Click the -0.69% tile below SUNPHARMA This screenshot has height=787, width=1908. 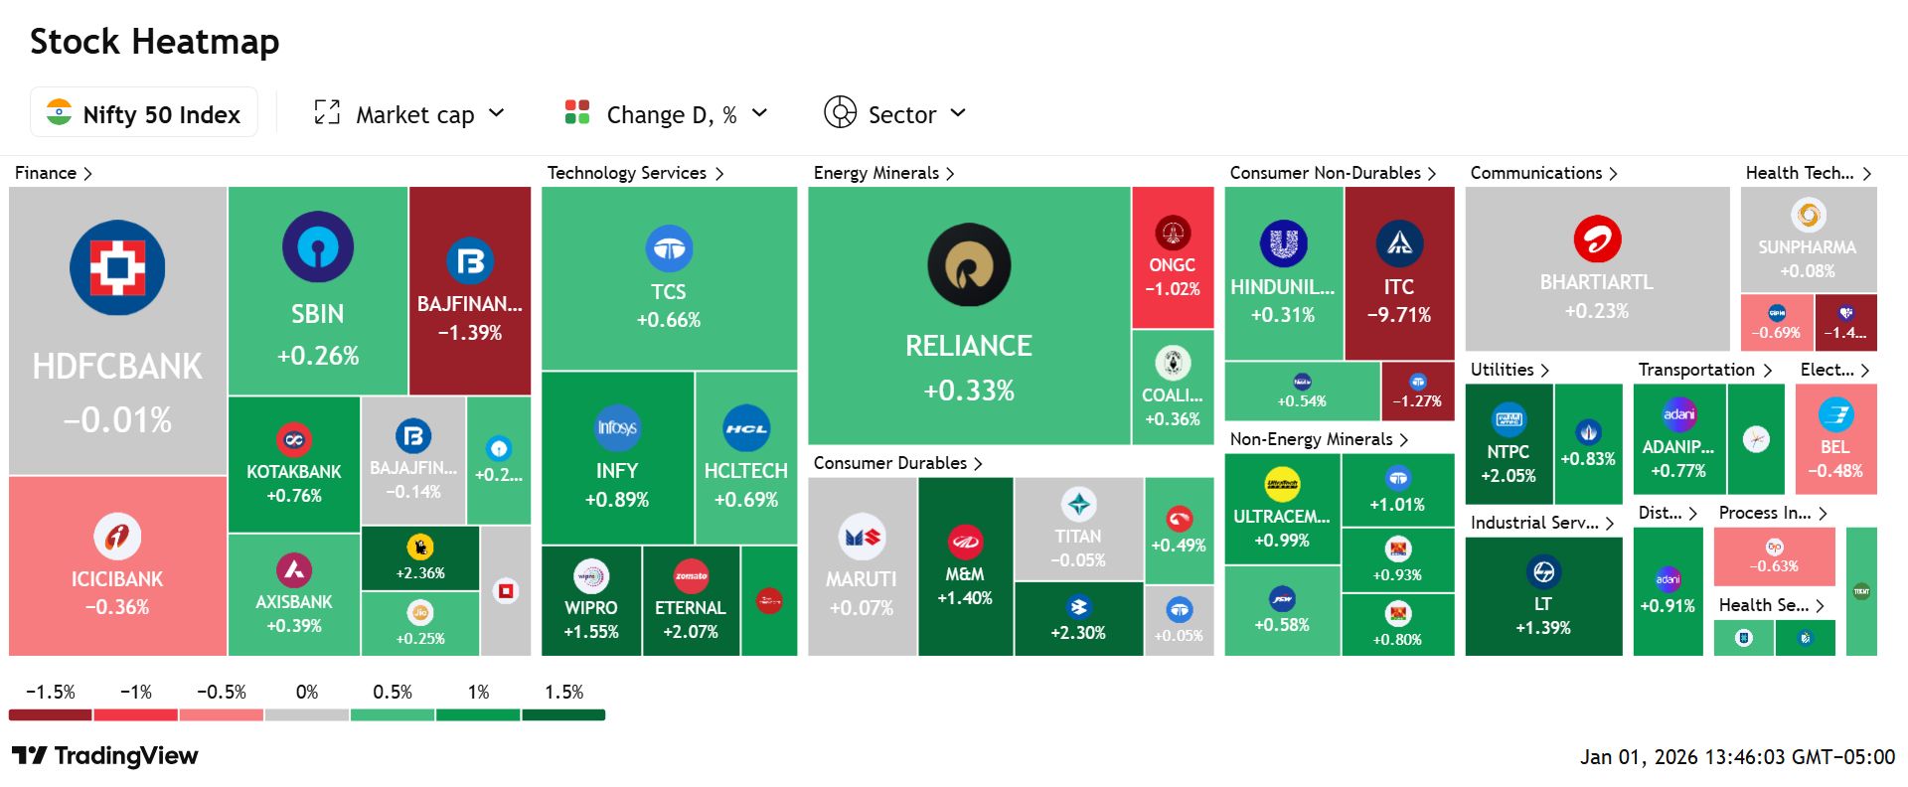[1777, 322]
